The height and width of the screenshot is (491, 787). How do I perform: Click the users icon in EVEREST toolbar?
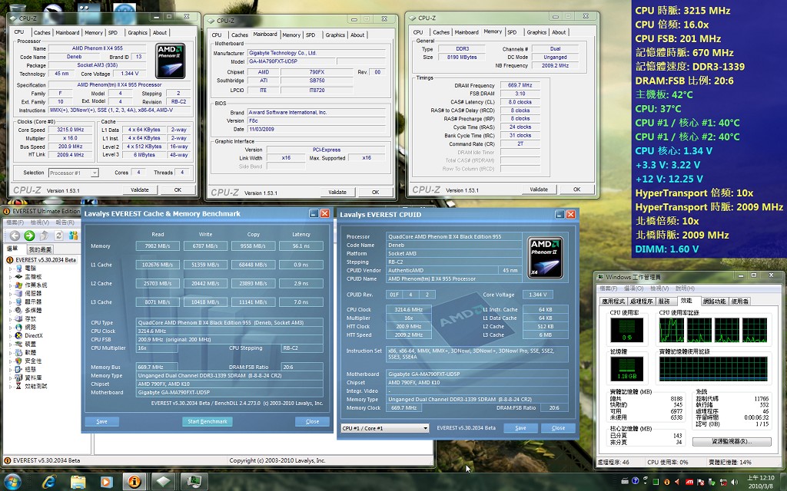click(x=73, y=236)
